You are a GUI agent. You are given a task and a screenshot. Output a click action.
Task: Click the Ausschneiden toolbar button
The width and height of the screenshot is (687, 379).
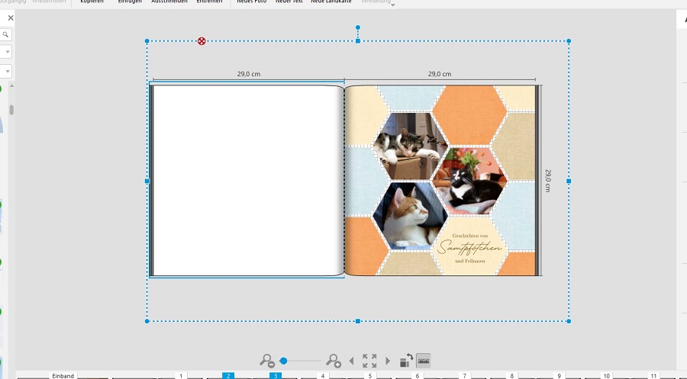(169, 2)
